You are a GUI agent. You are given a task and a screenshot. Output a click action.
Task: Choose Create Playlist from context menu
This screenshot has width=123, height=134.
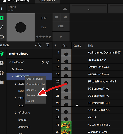(35, 79)
